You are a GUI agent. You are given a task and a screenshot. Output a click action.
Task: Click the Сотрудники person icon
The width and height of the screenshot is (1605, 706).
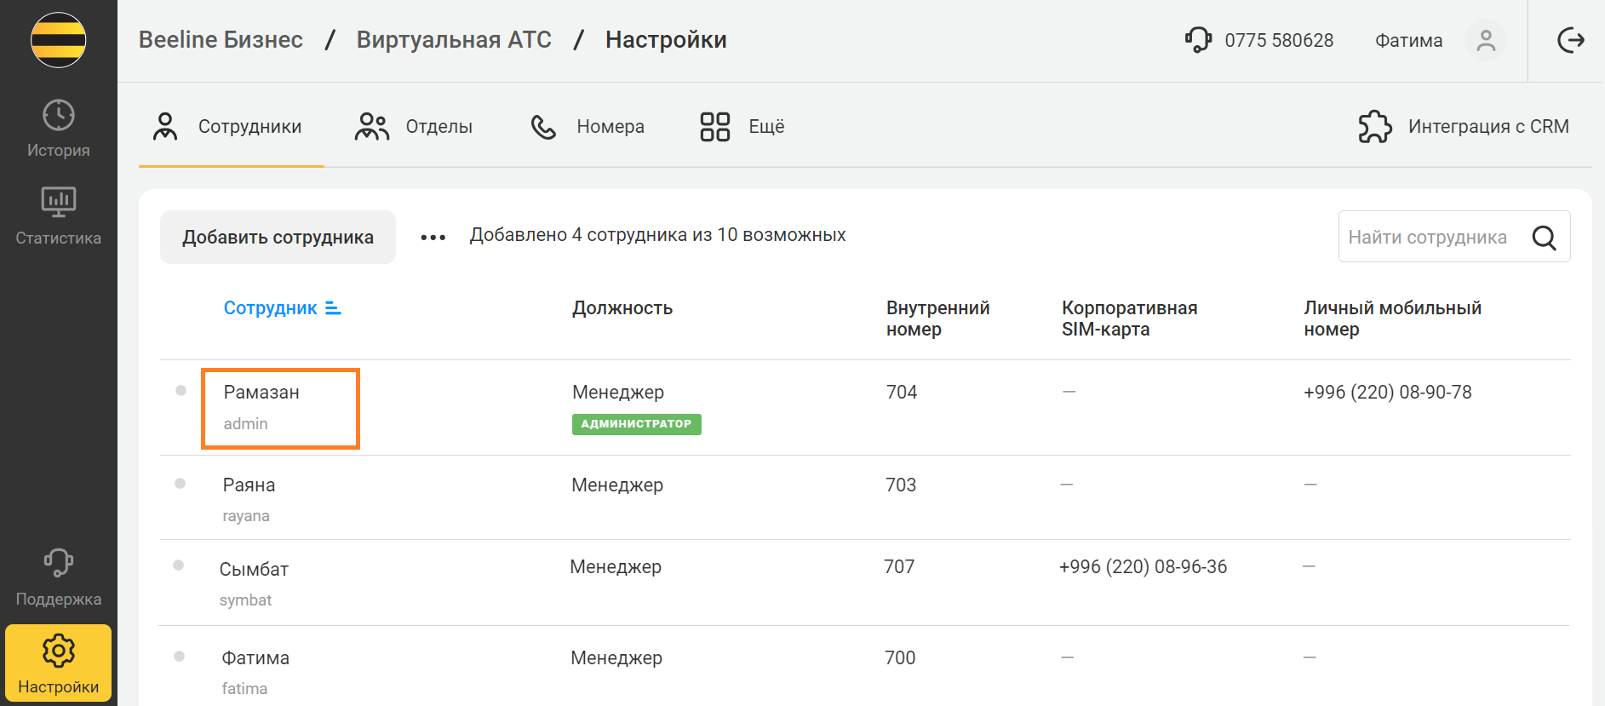[x=165, y=126]
